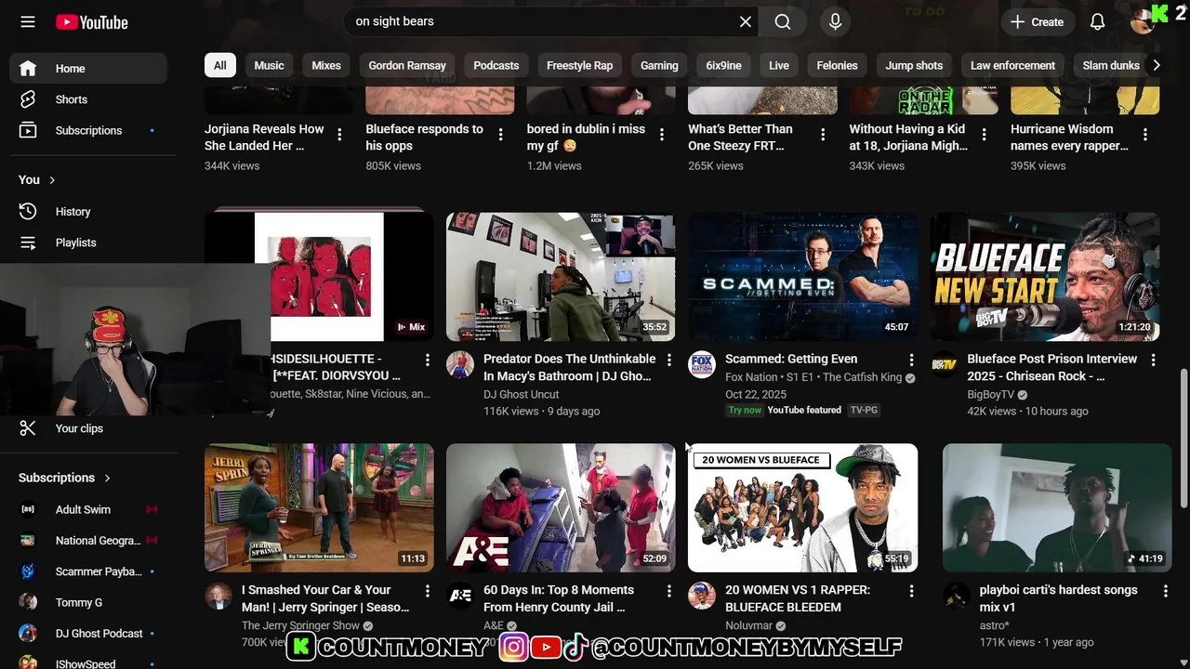Open options for Jorjiana Reveals video
Viewport: 1190px width, 669px height.
coord(339,135)
